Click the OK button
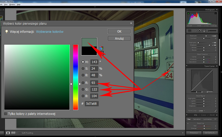 [119, 31]
